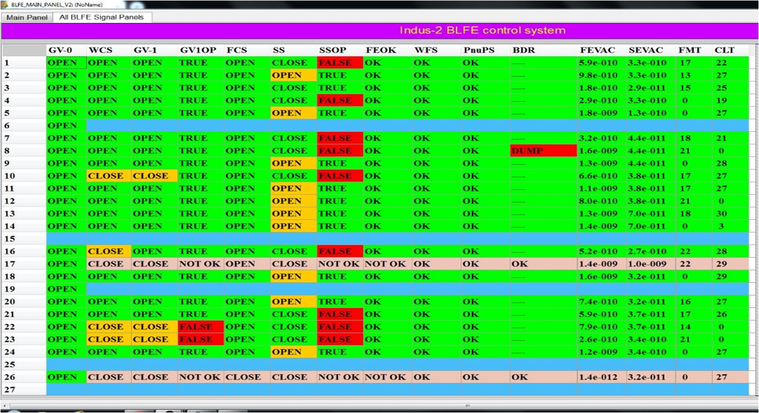
Task: Click the FMT value 13 in row 2
Action: 694,75
